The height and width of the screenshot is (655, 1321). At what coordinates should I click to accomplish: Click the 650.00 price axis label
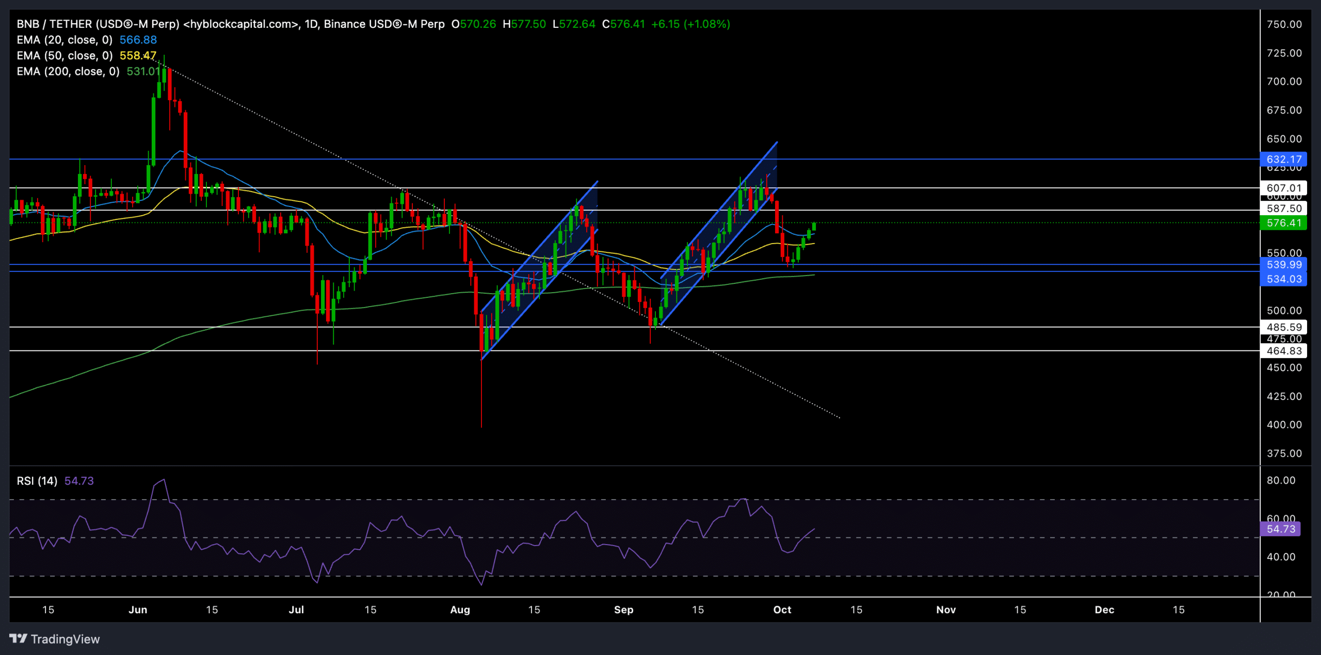click(1284, 139)
